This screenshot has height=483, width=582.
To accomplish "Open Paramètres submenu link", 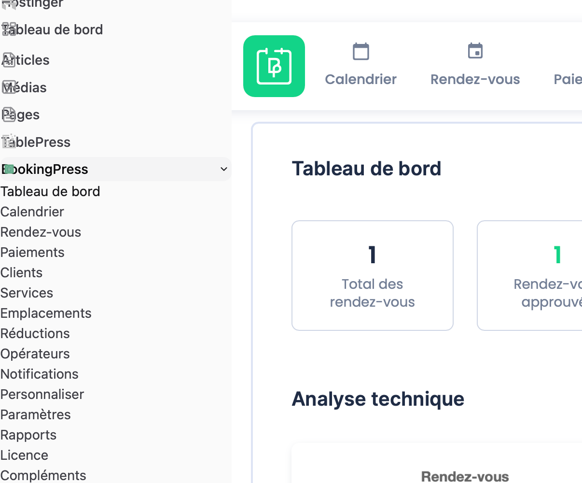I will (x=36, y=414).
